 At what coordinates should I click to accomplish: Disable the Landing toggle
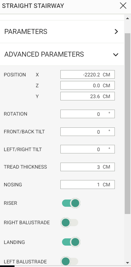(71, 242)
